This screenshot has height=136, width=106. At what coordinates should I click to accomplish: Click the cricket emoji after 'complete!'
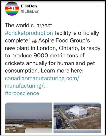(35, 41)
